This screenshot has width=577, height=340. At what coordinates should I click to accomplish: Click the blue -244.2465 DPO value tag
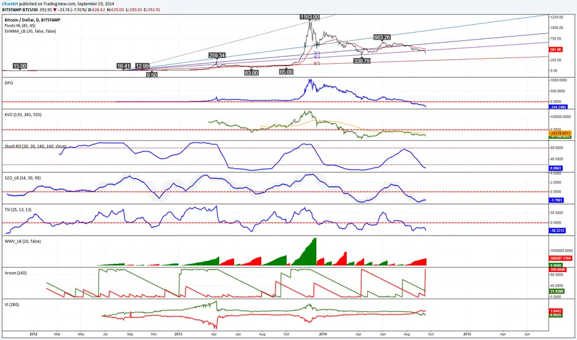pos(558,107)
